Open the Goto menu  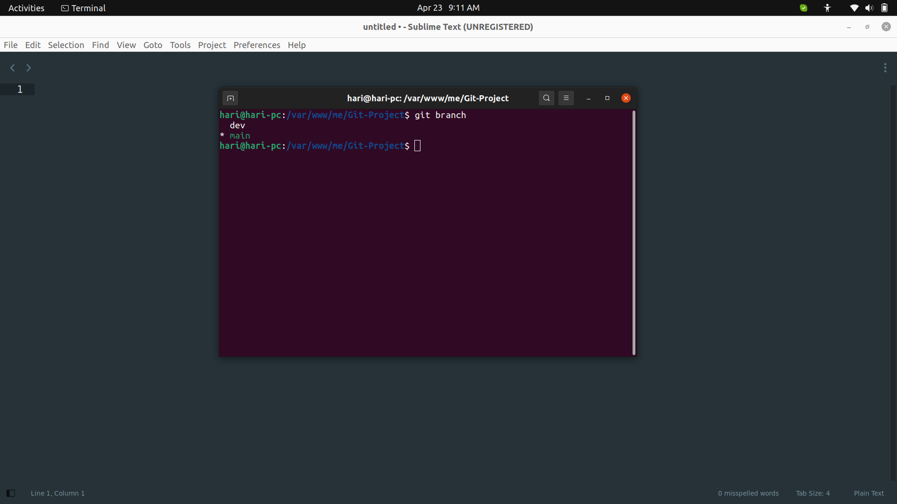click(152, 45)
